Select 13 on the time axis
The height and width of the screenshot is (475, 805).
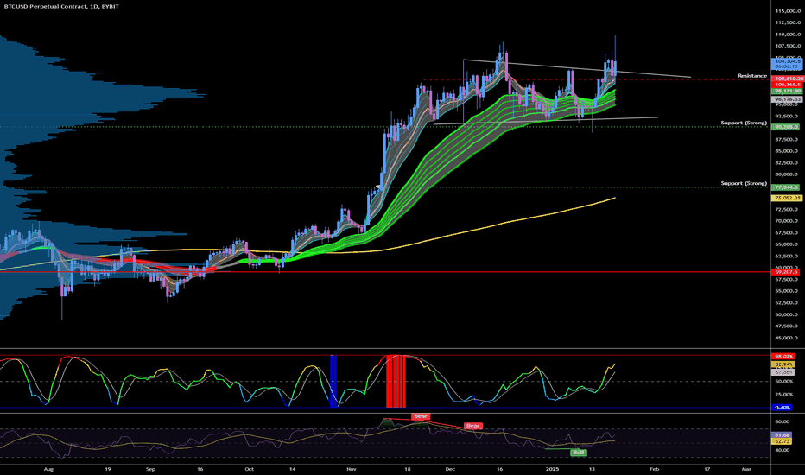592,469
